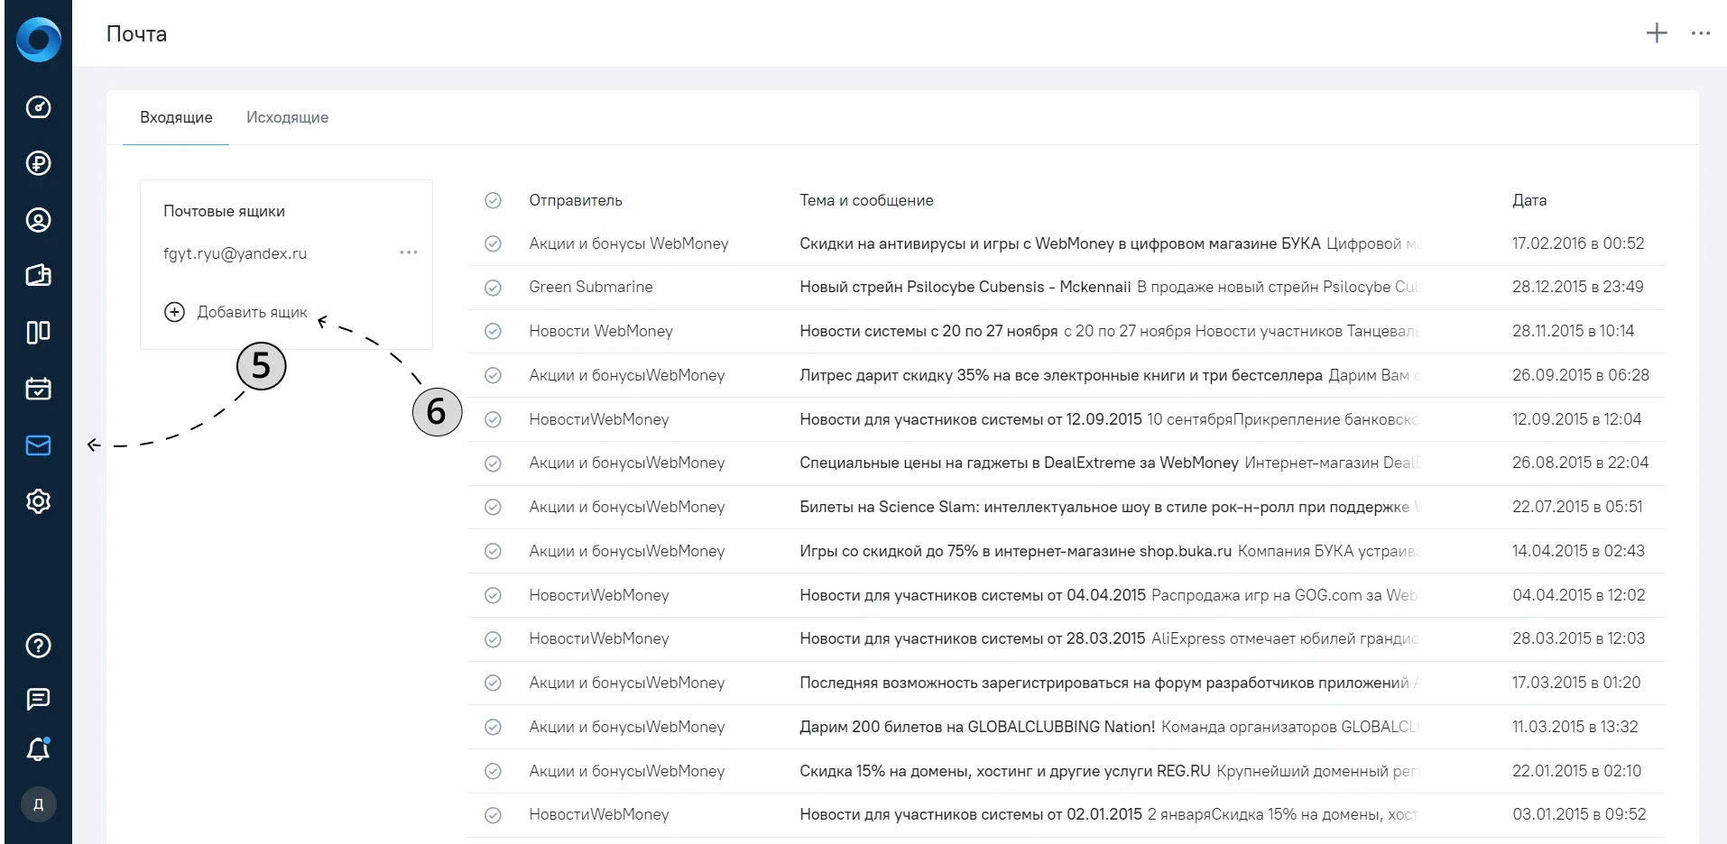Screen dimensions: 1727x844
Task: Select the email dated 17.03.2015 checkbox
Action: pos(493,683)
